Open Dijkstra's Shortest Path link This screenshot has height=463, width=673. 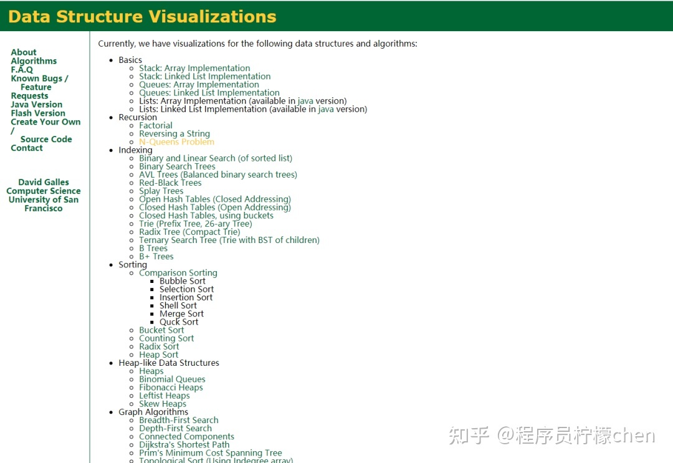[184, 444]
